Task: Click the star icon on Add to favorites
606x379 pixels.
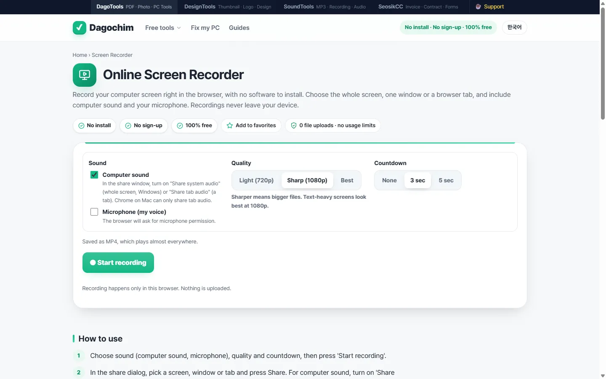Action: pyautogui.click(x=230, y=125)
